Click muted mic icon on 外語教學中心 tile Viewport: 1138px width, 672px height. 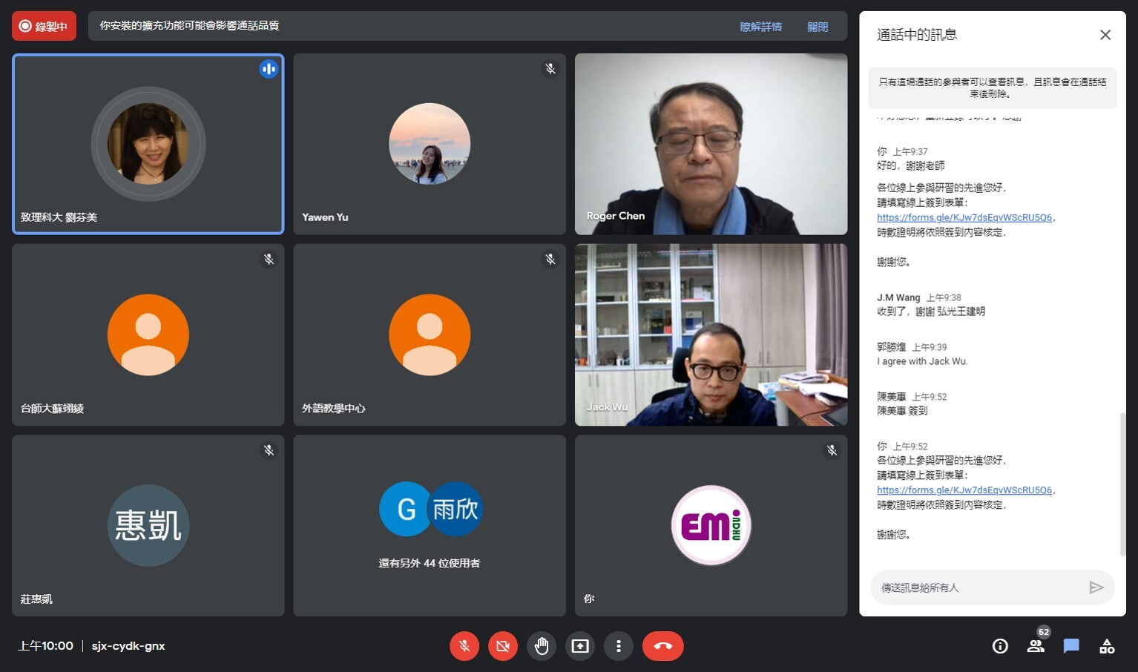[x=550, y=260]
